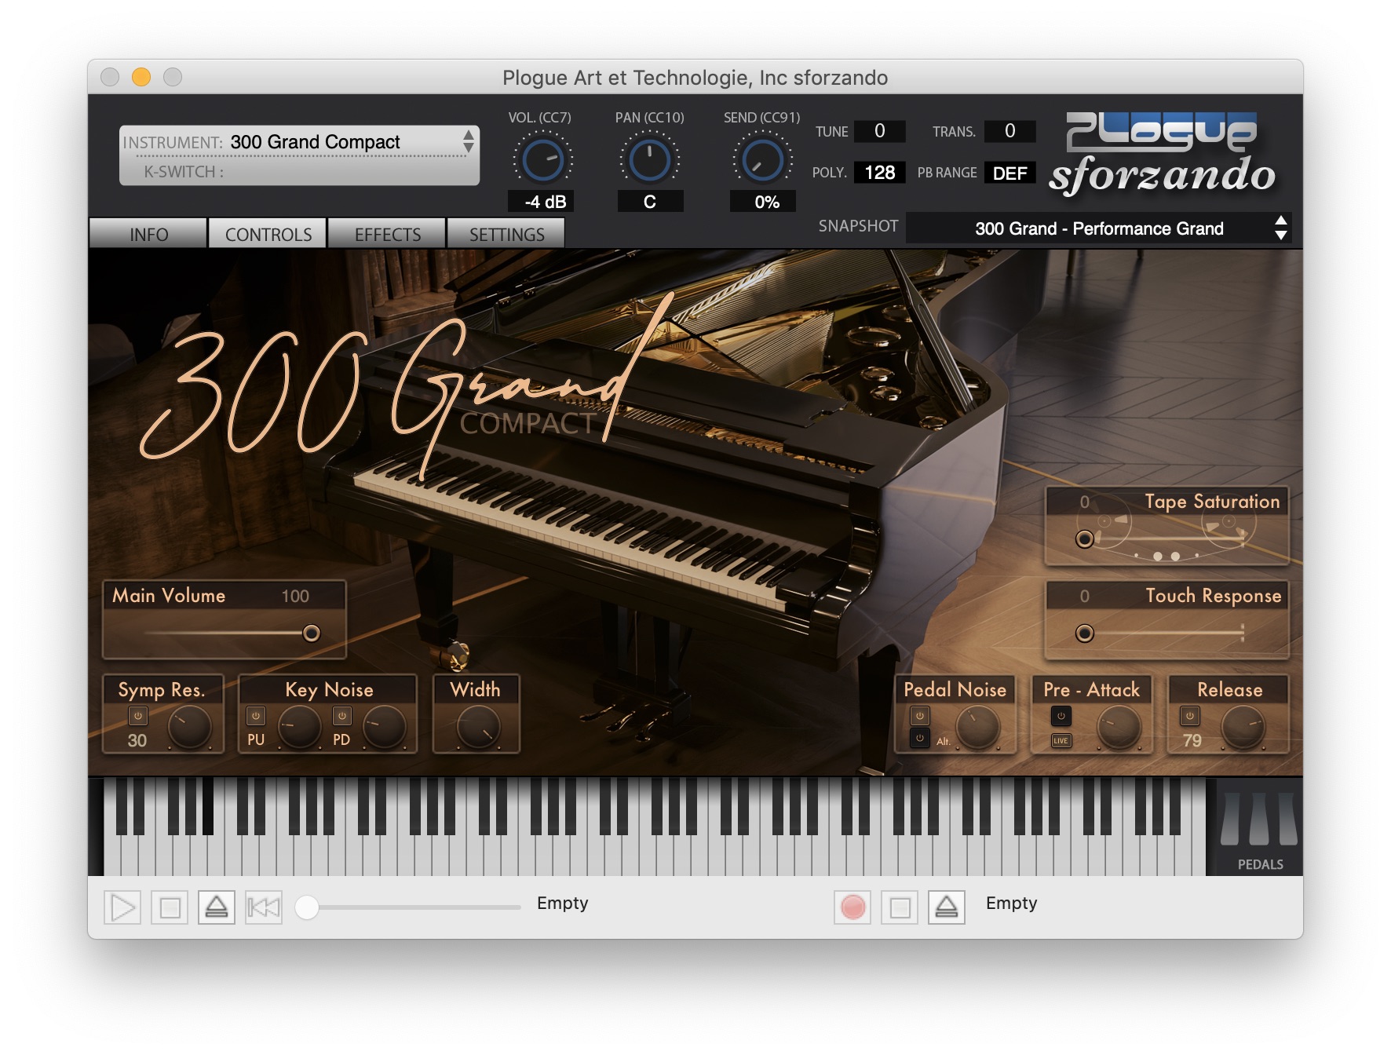Click the player Play button
The image size is (1391, 1055).
(122, 907)
